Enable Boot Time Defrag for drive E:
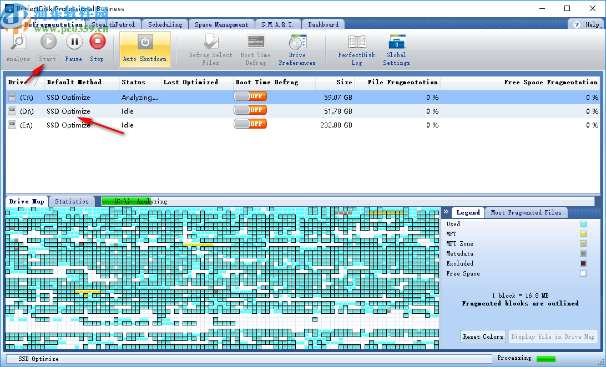Screen dimensions: 606x367 250,123
